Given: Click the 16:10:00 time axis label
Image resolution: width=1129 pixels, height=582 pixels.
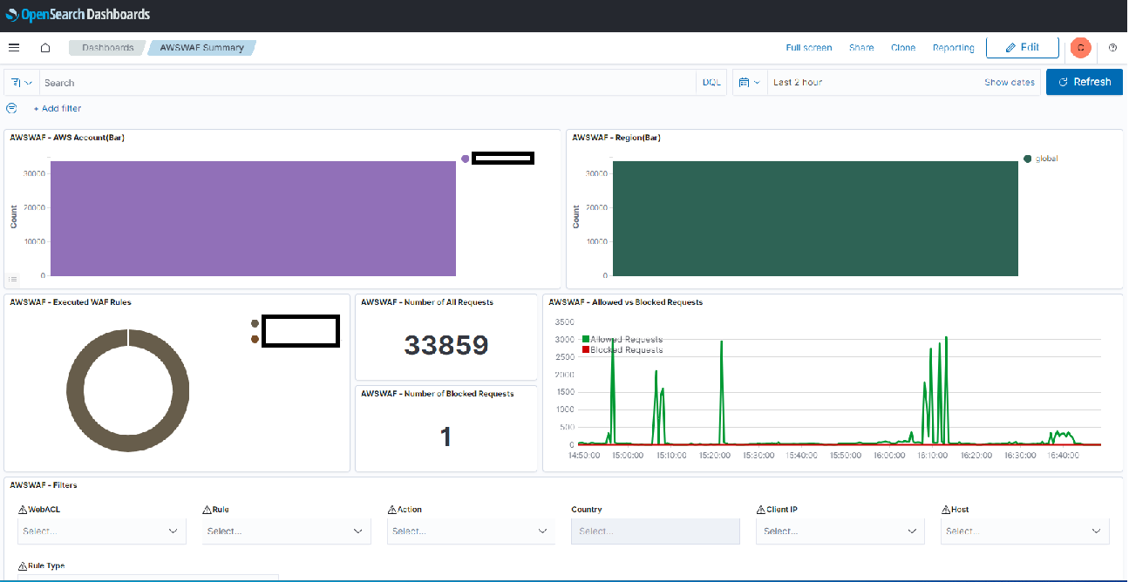Looking at the screenshot, I should [x=932, y=455].
